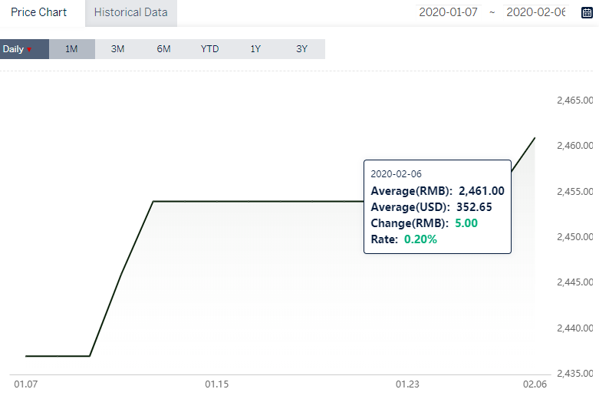Click the 01.23 x-axis date label
The width and height of the screenshot is (599, 399).
407,384
